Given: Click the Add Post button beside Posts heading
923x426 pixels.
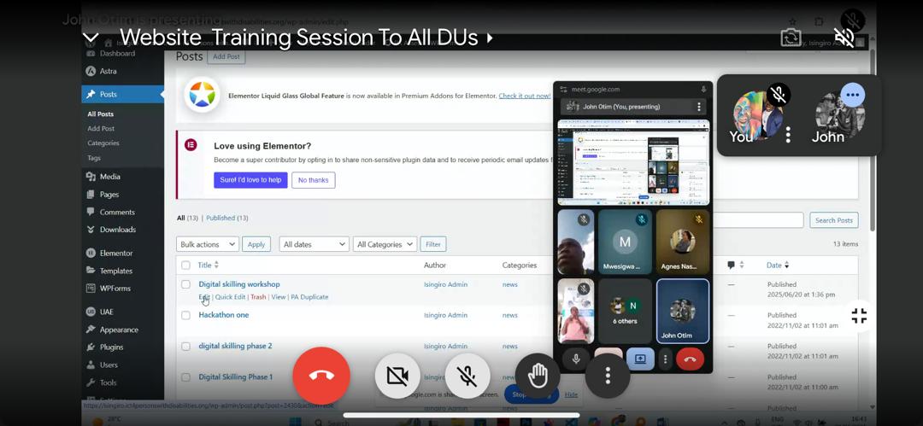Looking at the screenshot, I should click(x=226, y=57).
